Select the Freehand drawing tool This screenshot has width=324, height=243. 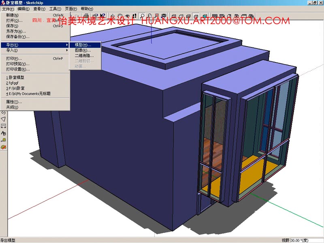tap(4, 113)
